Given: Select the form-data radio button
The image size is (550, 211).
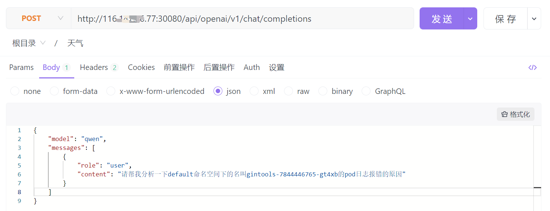Looking at the screenshot, I should [x=54, y=91].
